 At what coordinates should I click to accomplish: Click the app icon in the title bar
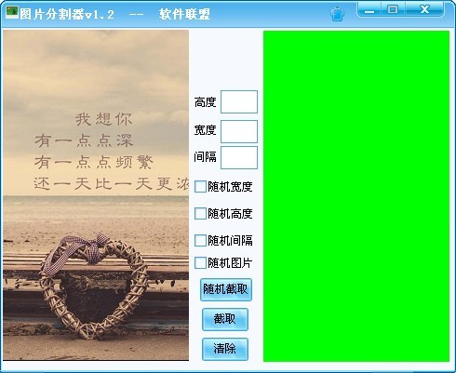12,13
